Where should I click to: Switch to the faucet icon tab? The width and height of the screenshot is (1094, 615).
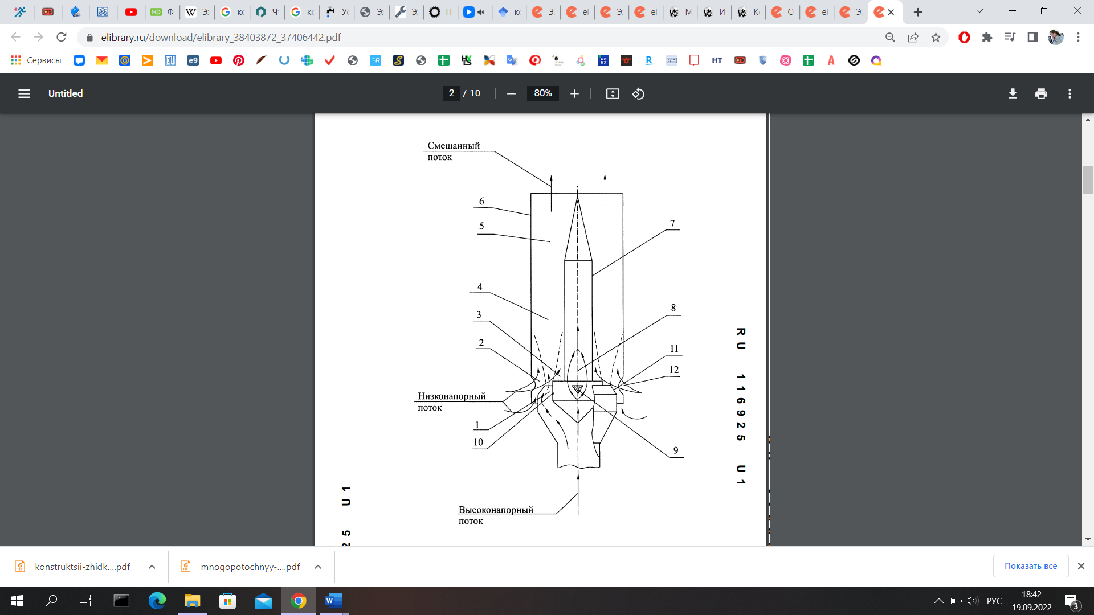pyautogui.click(x=337, y=12)
